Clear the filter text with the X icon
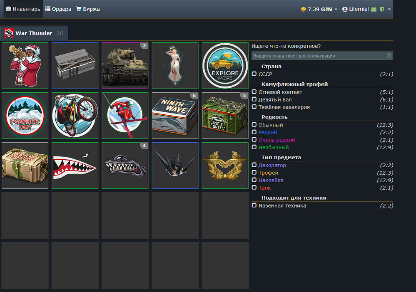Viewport: 416px width, 292px height. click(389, 55)
